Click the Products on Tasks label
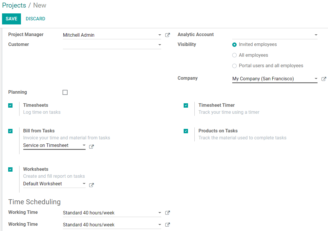328x231 pixels. 218,131
